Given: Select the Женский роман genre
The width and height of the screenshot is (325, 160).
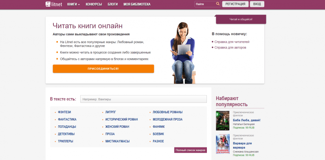Looking at the screenshot, I should point(117,127).
